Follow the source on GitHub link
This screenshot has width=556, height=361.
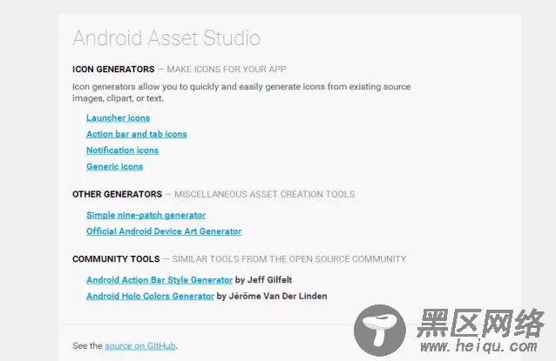point(140,346)
